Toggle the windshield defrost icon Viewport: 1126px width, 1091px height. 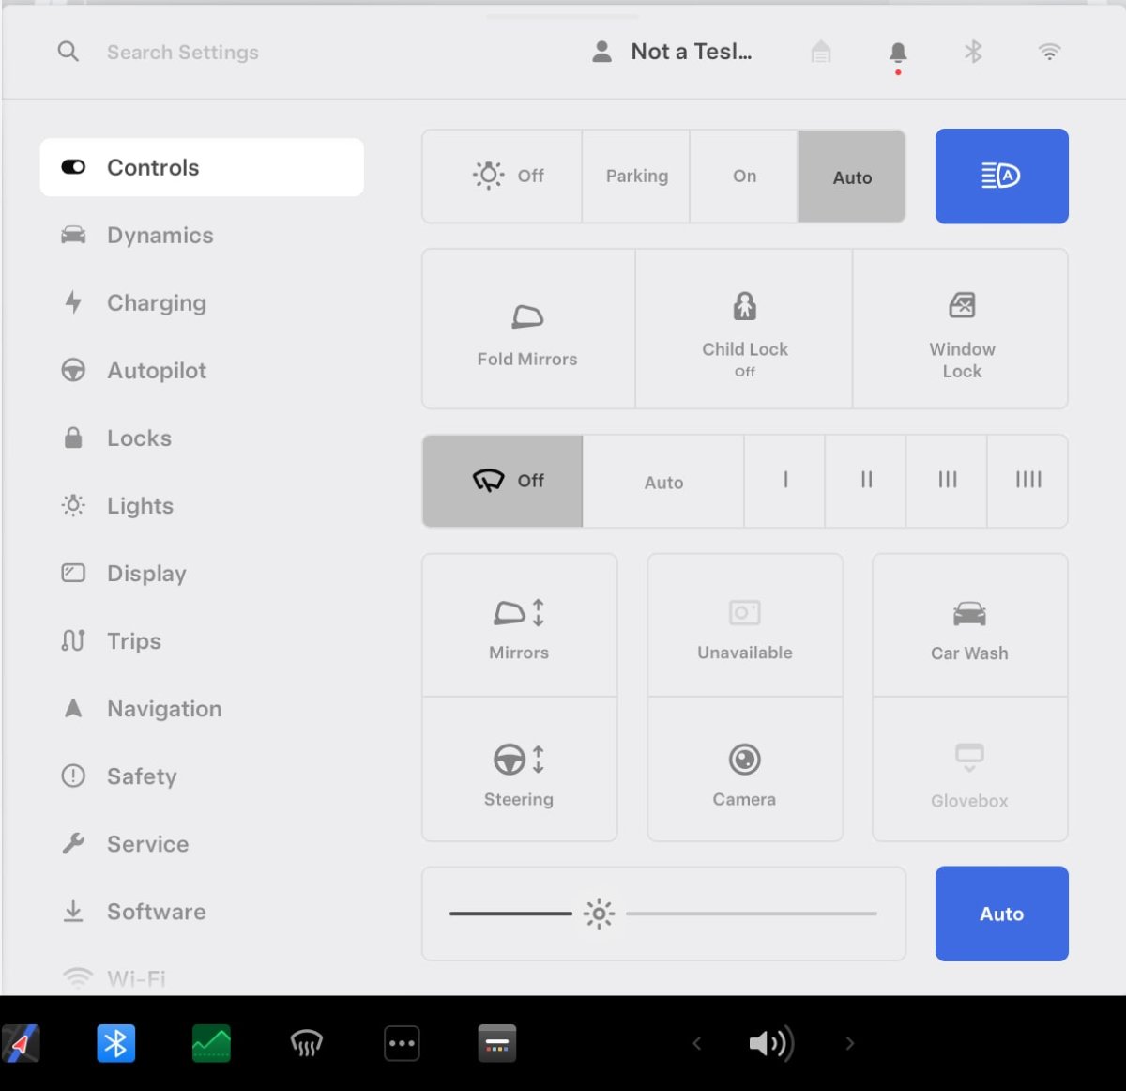tap(307, 1043)
